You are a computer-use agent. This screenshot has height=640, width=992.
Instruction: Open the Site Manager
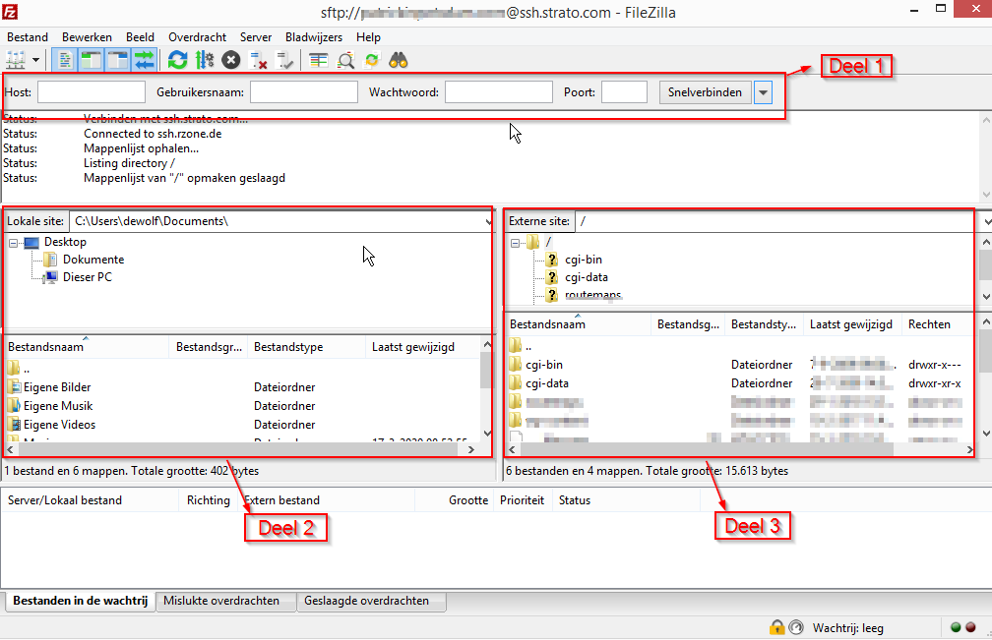coord(15,60)
